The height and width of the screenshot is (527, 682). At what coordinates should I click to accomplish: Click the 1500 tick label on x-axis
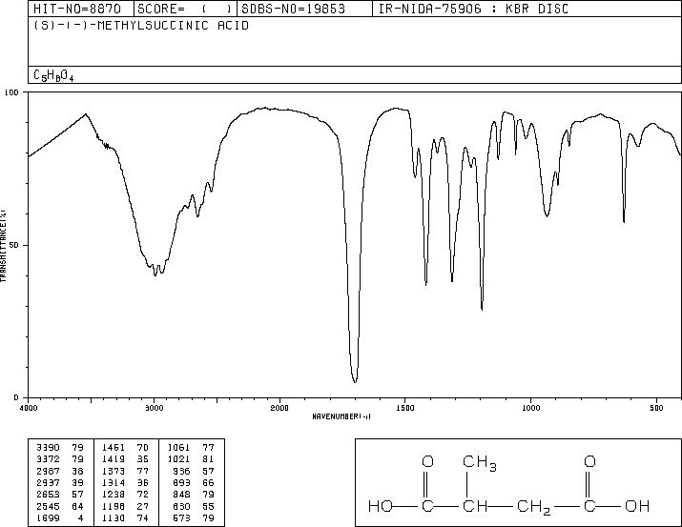click(405, 408)
